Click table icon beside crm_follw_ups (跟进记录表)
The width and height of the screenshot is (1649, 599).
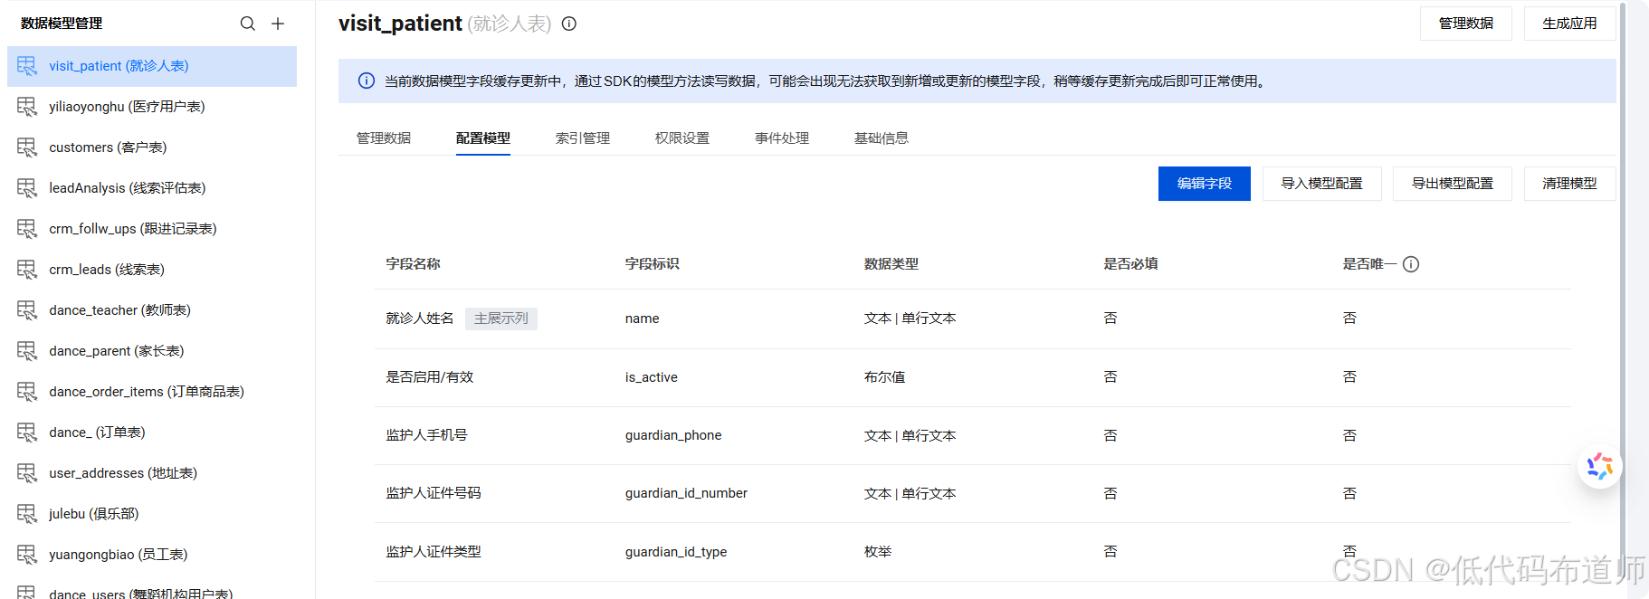point(27,229)
